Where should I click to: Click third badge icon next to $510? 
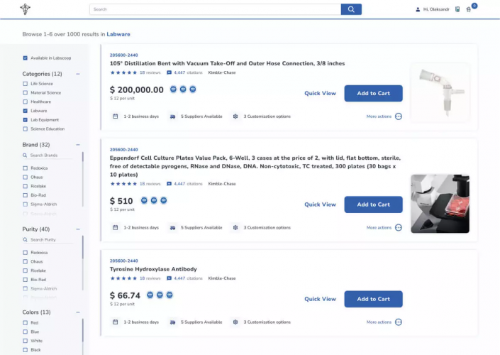[164, 200]
